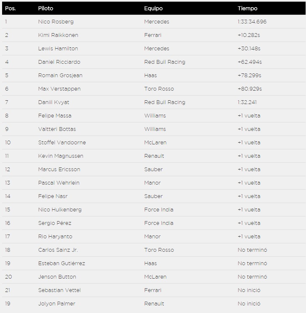
Task: Click Stoffel Vandoorne's name
Action: pos(62,143)
